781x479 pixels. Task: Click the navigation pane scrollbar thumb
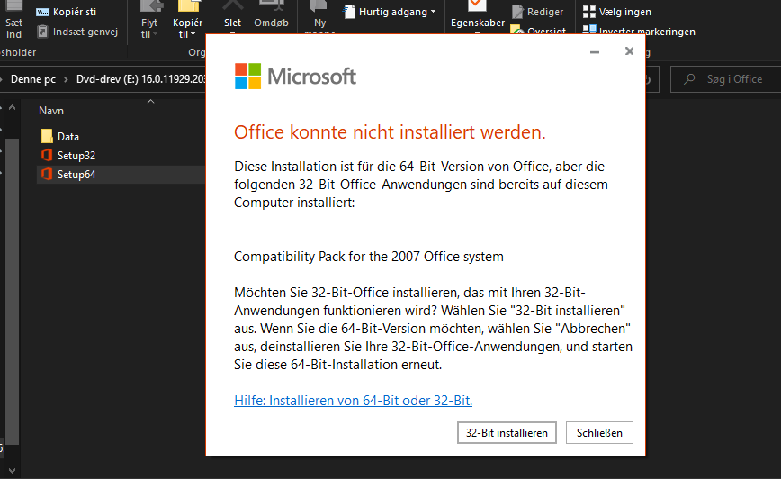[12, 291]
